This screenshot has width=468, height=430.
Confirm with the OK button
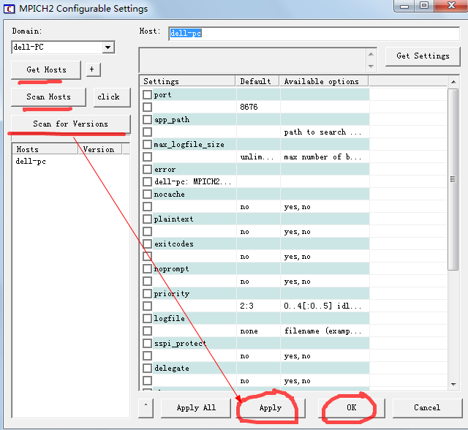pyautogui.click(x=351, y=408)
